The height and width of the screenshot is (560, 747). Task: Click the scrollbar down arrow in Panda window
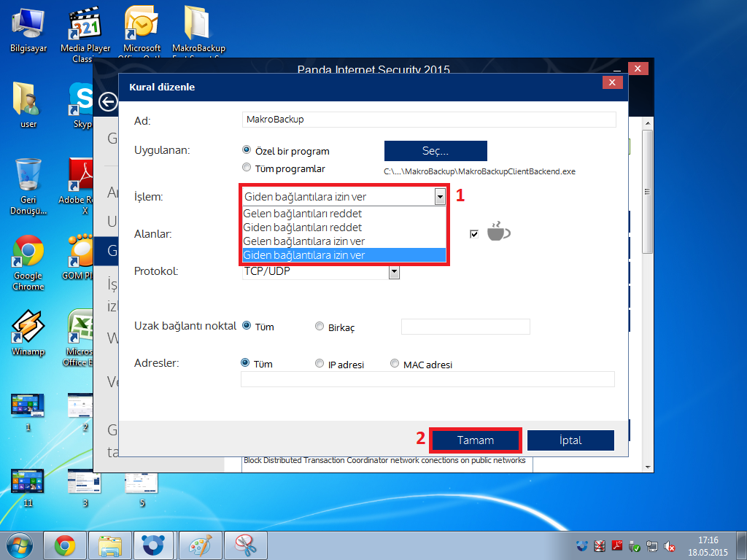648,467
